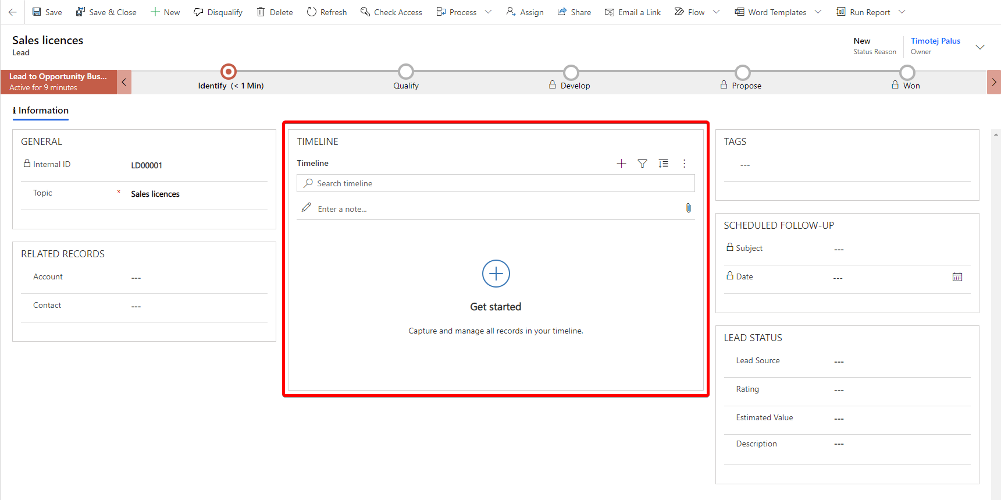Viewport: 1001px width, 500px height.
Task: Disqualify this lead
Action: click(218, 12)
